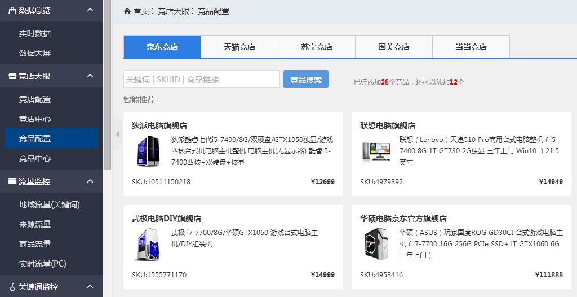The image size is (577, 297).
Task: Click the 华硕 ROG product thumbnail
Action: pos(376,243)
